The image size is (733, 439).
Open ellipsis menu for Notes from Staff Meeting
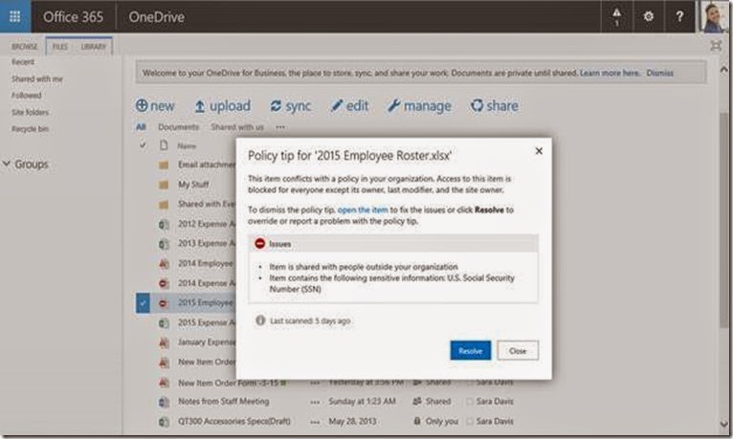[x=315, y=402]
